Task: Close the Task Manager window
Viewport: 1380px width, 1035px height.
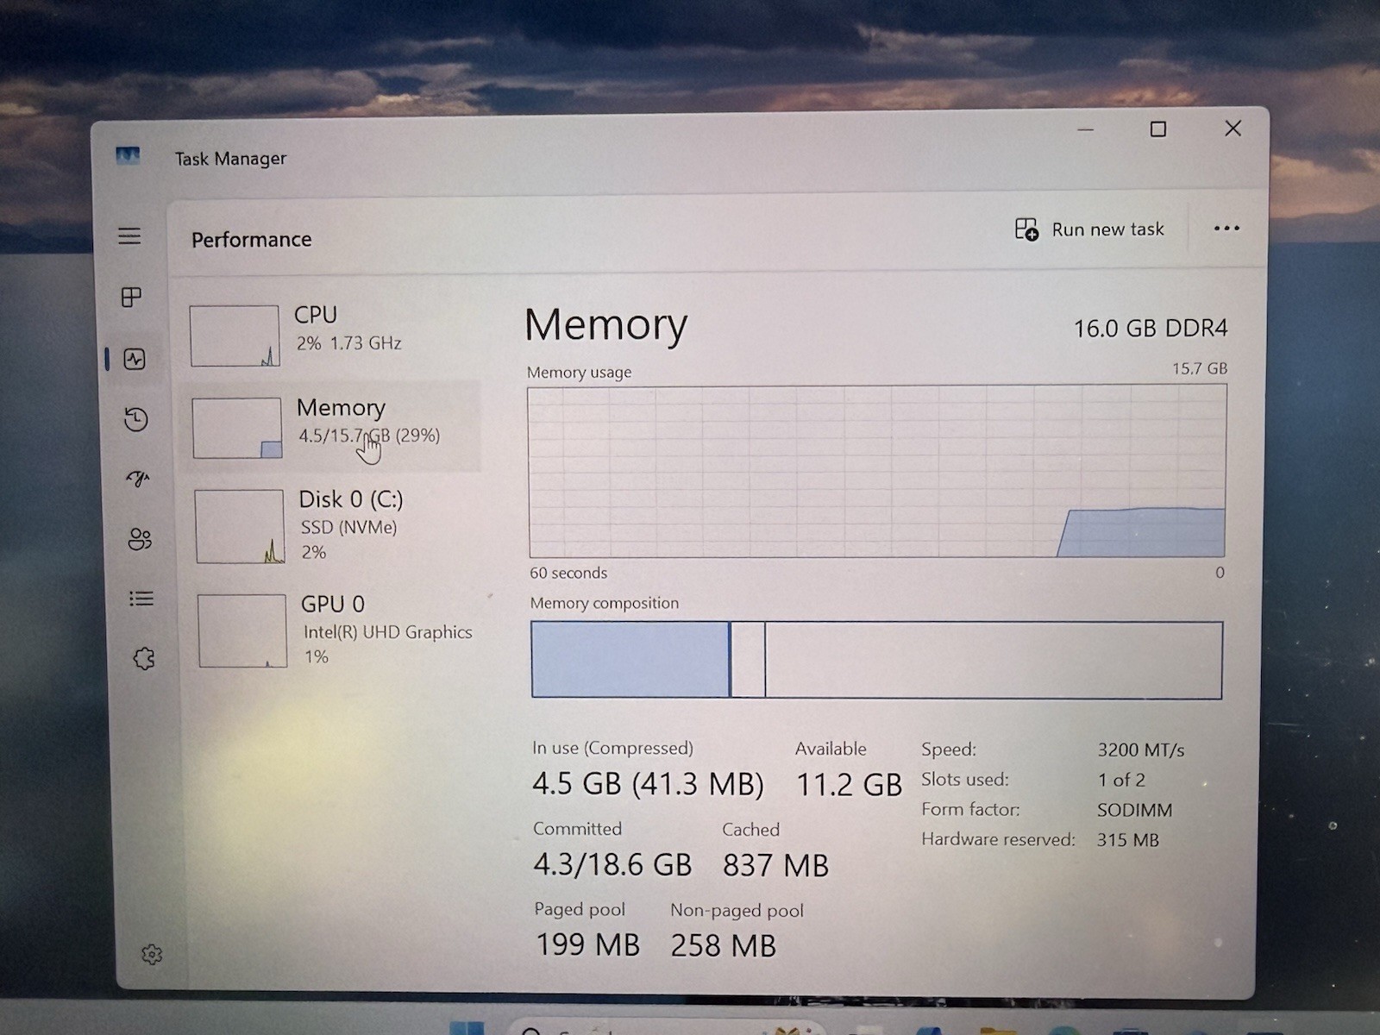Action: 1233,129
